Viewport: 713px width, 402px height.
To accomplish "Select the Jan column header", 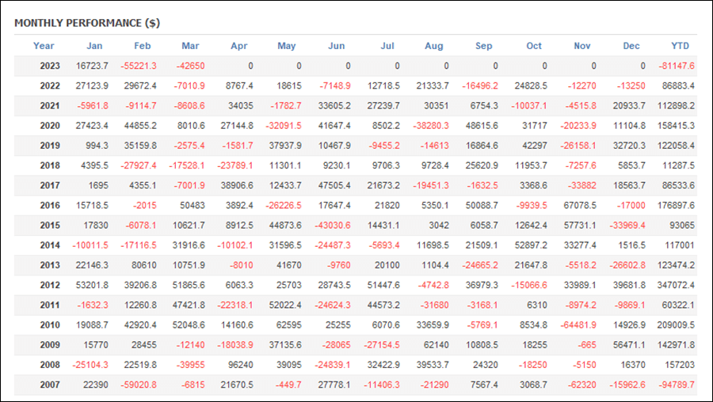I will coord(94,46).
